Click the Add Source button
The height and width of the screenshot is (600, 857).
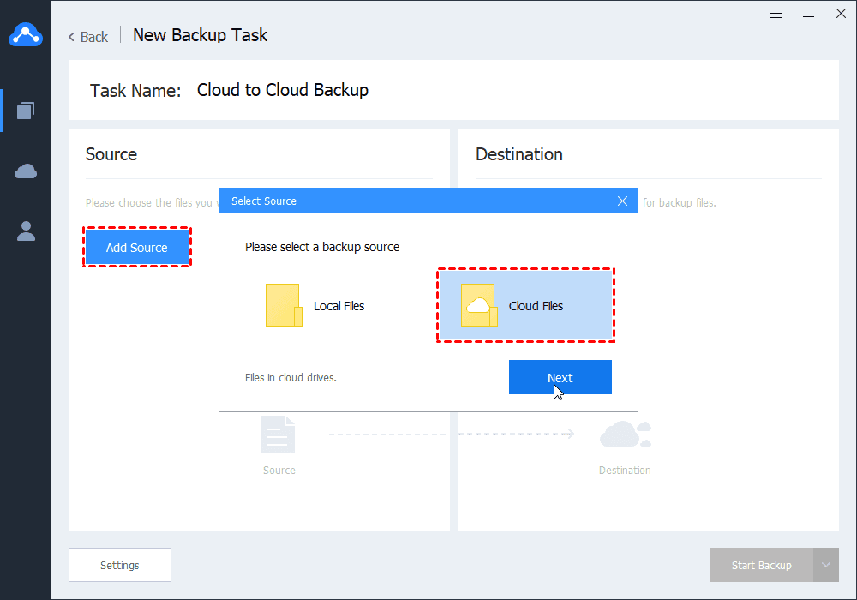click(136, 248)
